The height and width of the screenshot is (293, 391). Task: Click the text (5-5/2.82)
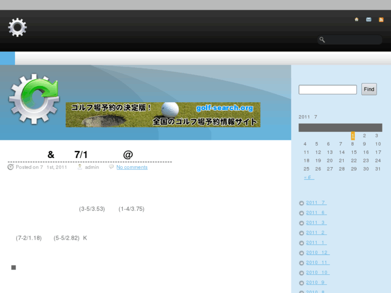pos(66,238)
